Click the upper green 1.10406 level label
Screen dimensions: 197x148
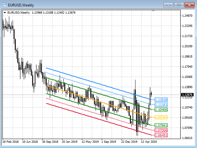click(161, 110)
